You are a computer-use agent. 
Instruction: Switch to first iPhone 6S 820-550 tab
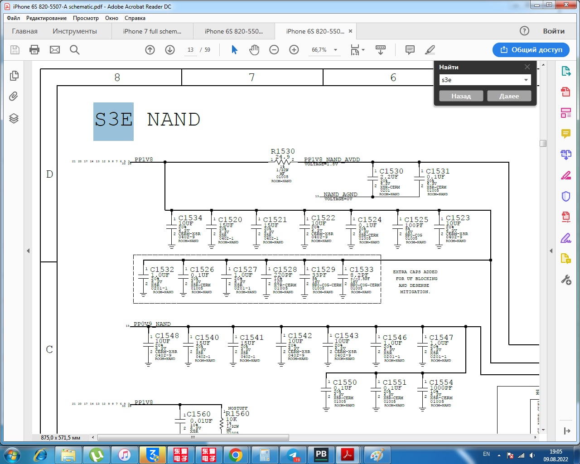pyautogui.click(x=233, y=31)
